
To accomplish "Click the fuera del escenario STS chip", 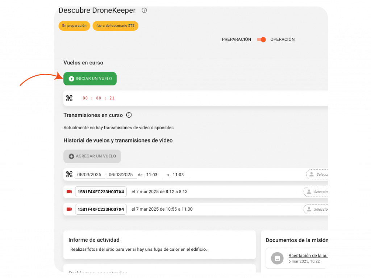I will [x=115, y=26].
